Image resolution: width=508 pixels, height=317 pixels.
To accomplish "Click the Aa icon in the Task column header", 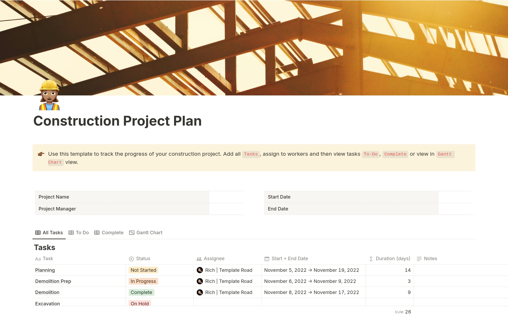I will [x=38, y=259].
